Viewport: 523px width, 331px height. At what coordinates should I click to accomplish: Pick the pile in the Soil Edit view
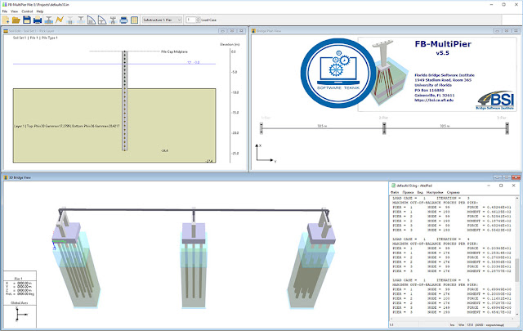point(125,101)
